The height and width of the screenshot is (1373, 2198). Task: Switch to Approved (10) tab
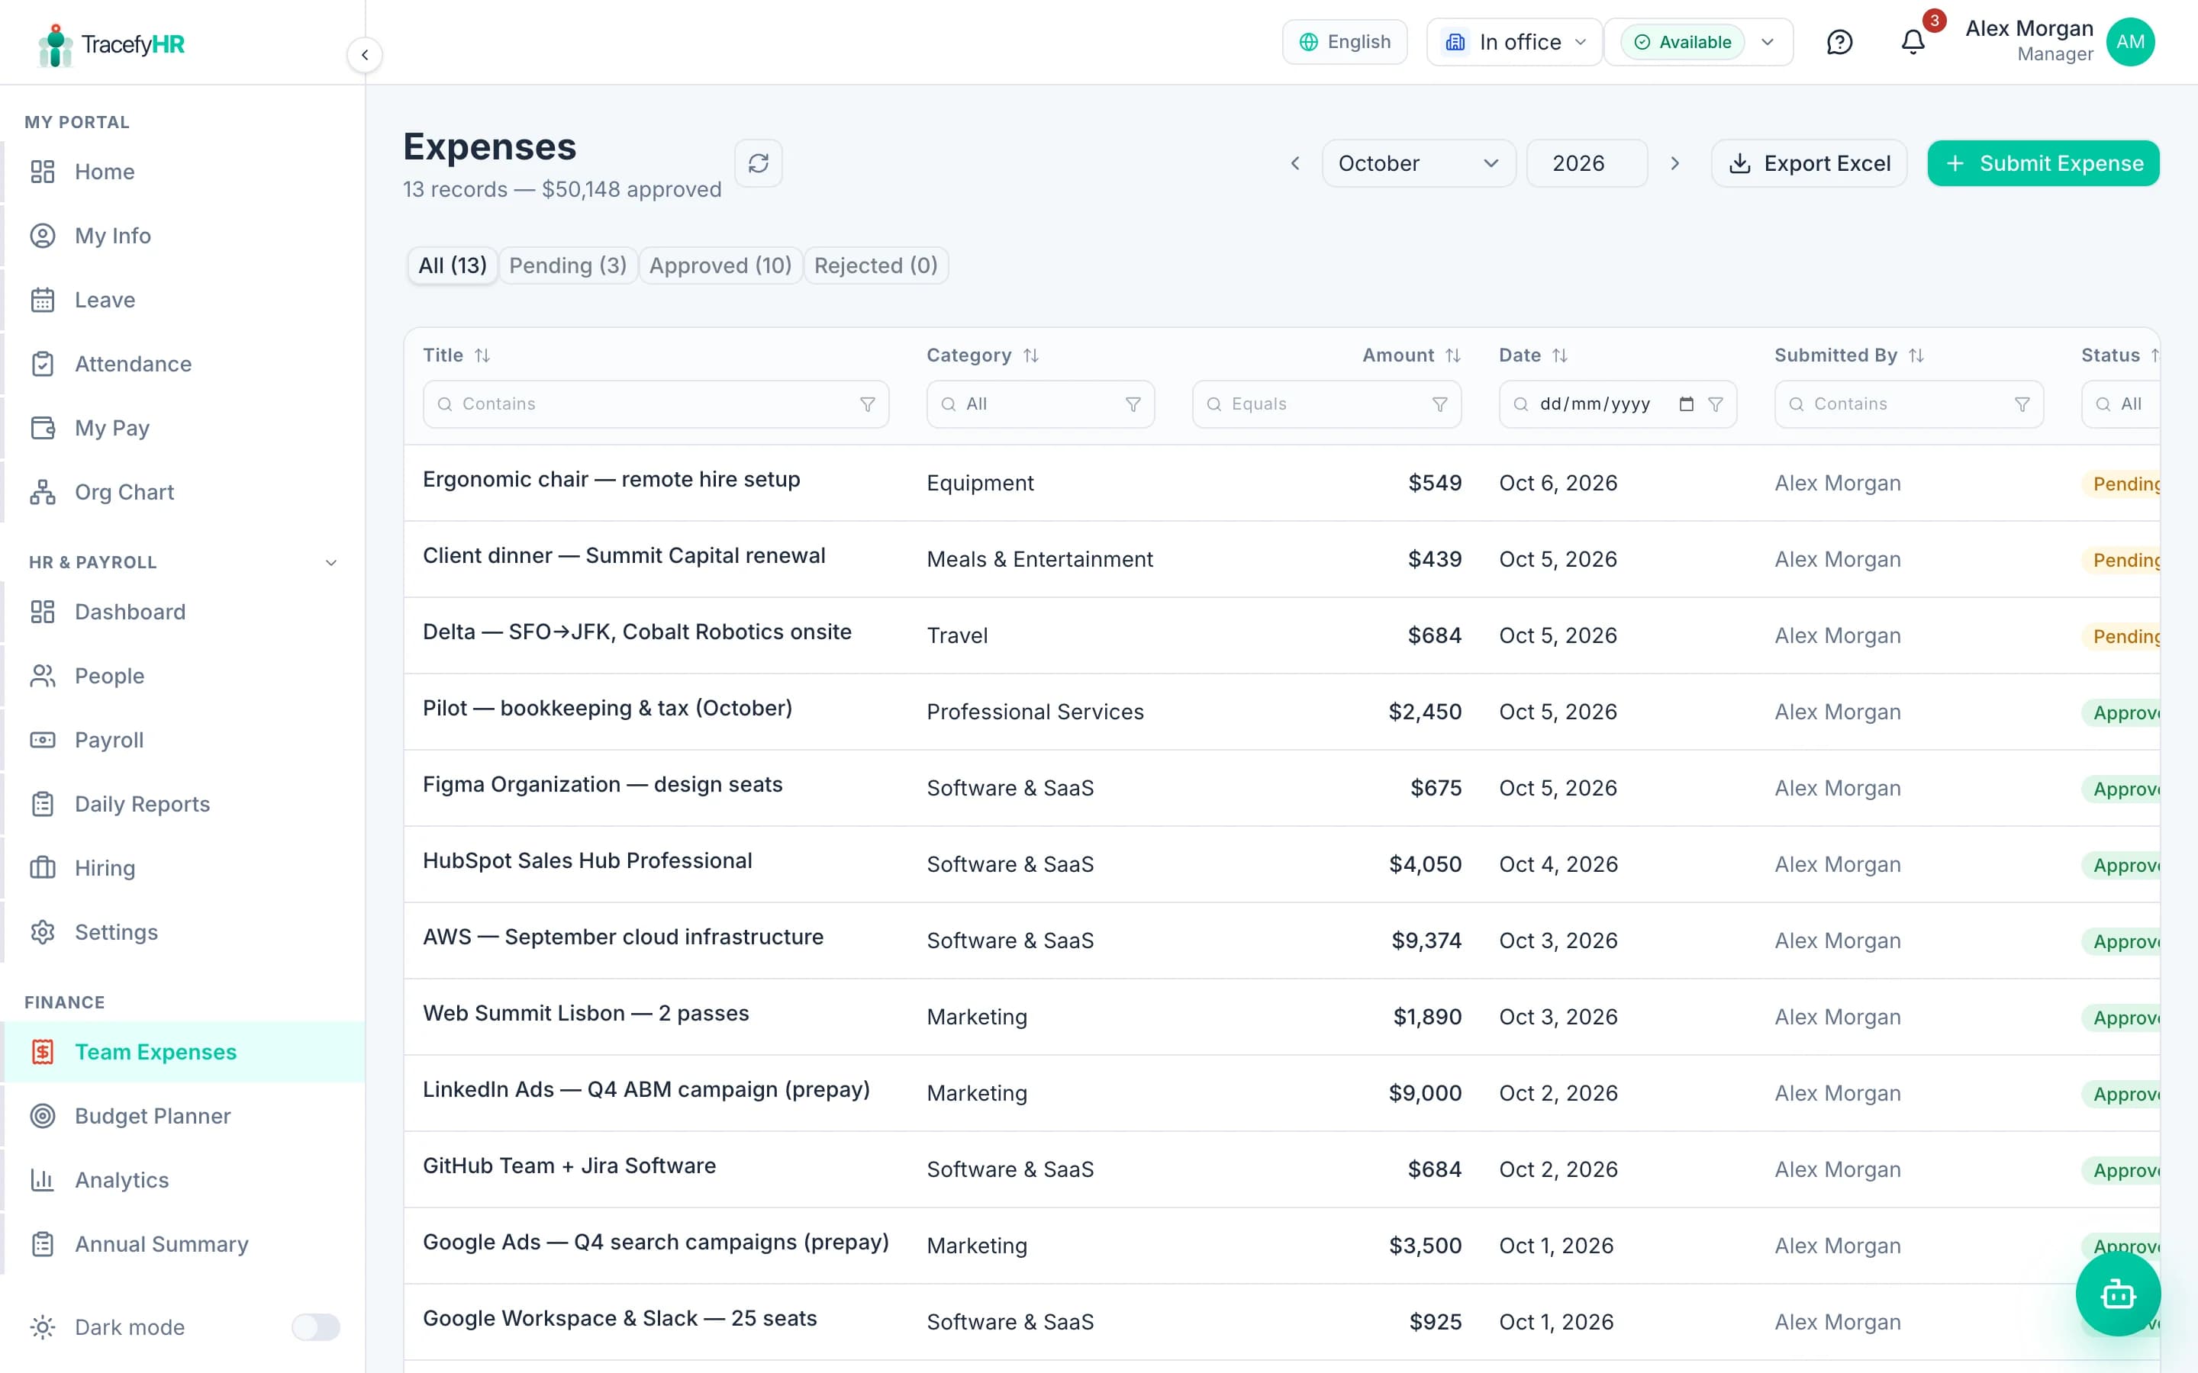coord(720,265)
